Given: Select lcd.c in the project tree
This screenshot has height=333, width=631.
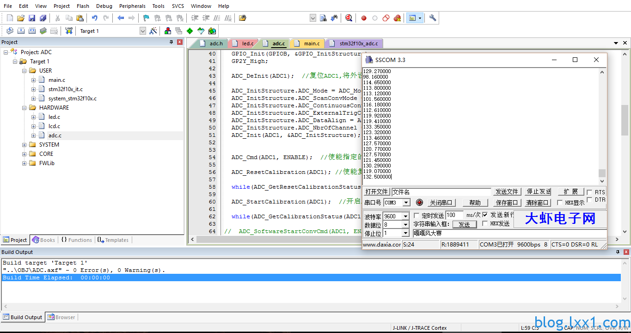Looking at the screenshot, I should [x=54, y=126].
